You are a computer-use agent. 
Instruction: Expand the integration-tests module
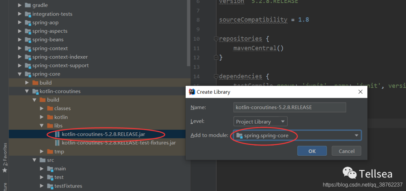(20, 14)
